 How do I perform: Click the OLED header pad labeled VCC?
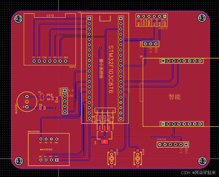(60, 61)
